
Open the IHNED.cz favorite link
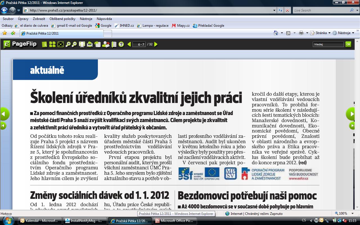point(124,25)
